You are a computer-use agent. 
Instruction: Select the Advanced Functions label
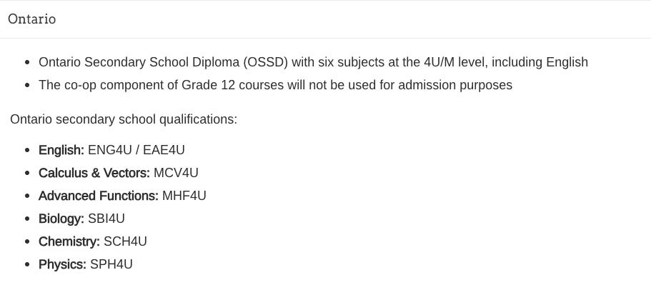(99, 196)
